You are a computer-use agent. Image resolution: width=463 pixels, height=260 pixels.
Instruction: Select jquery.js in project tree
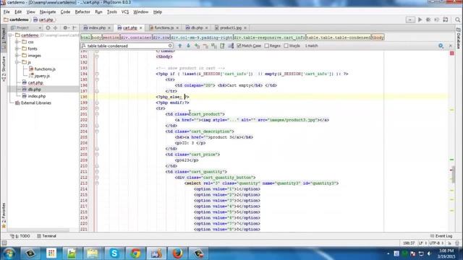pos(42,76)
